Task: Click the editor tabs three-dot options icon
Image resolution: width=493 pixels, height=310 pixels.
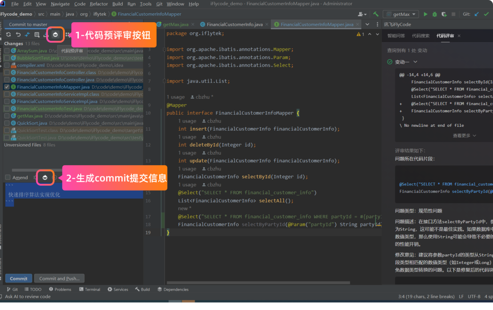Action: 377,24
